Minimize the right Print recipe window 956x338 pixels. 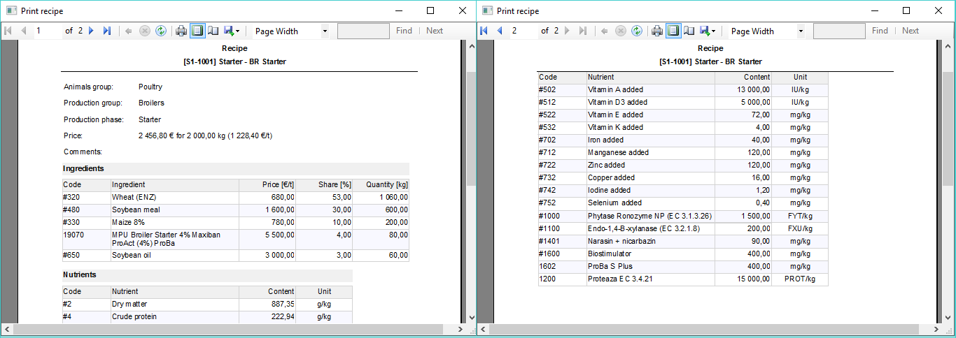tap(875, 10)
